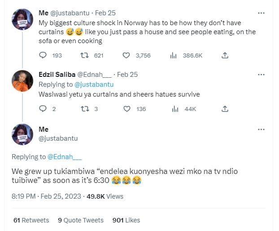Open analytics icon showing 386.6K views
Image resolution: width=279 pixels, height=231 pixels.
(x=173, y=55)
